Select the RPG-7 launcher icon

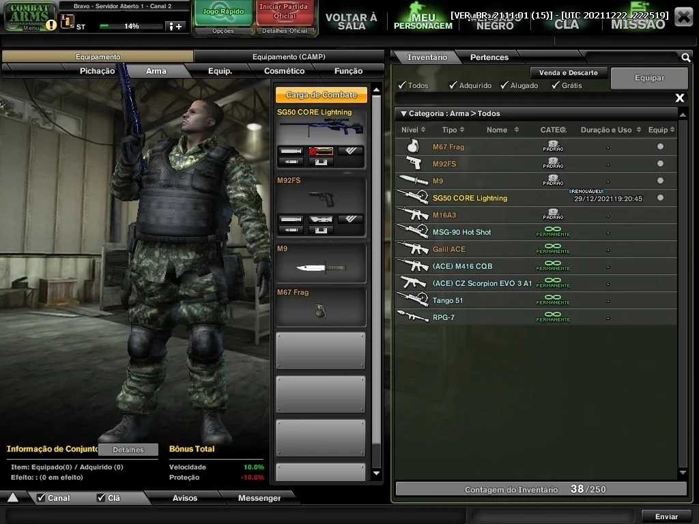point(413,317)
